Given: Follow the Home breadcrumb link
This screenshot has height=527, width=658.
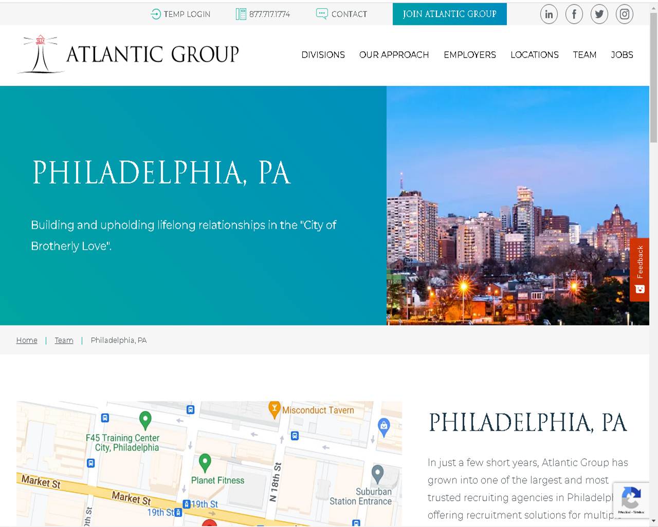Looking at the screenshot, I should 27,340.
